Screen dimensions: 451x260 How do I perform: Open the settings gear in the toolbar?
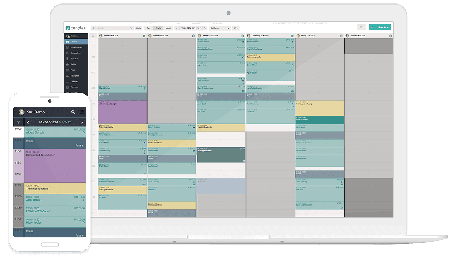[236, 28]
